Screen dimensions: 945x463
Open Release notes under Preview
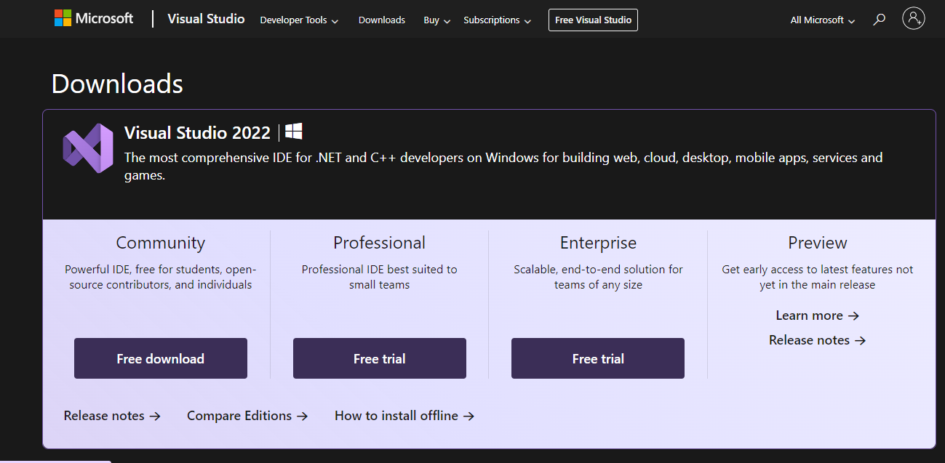(x=818, y=340)
